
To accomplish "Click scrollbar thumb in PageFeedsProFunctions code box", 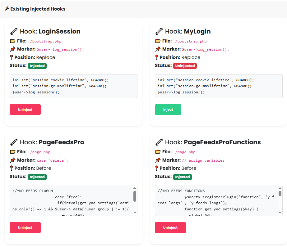I will click(x=280, y=193).
